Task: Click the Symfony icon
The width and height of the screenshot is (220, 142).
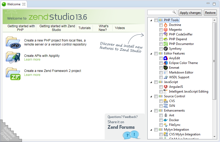Action: [166, 49]
